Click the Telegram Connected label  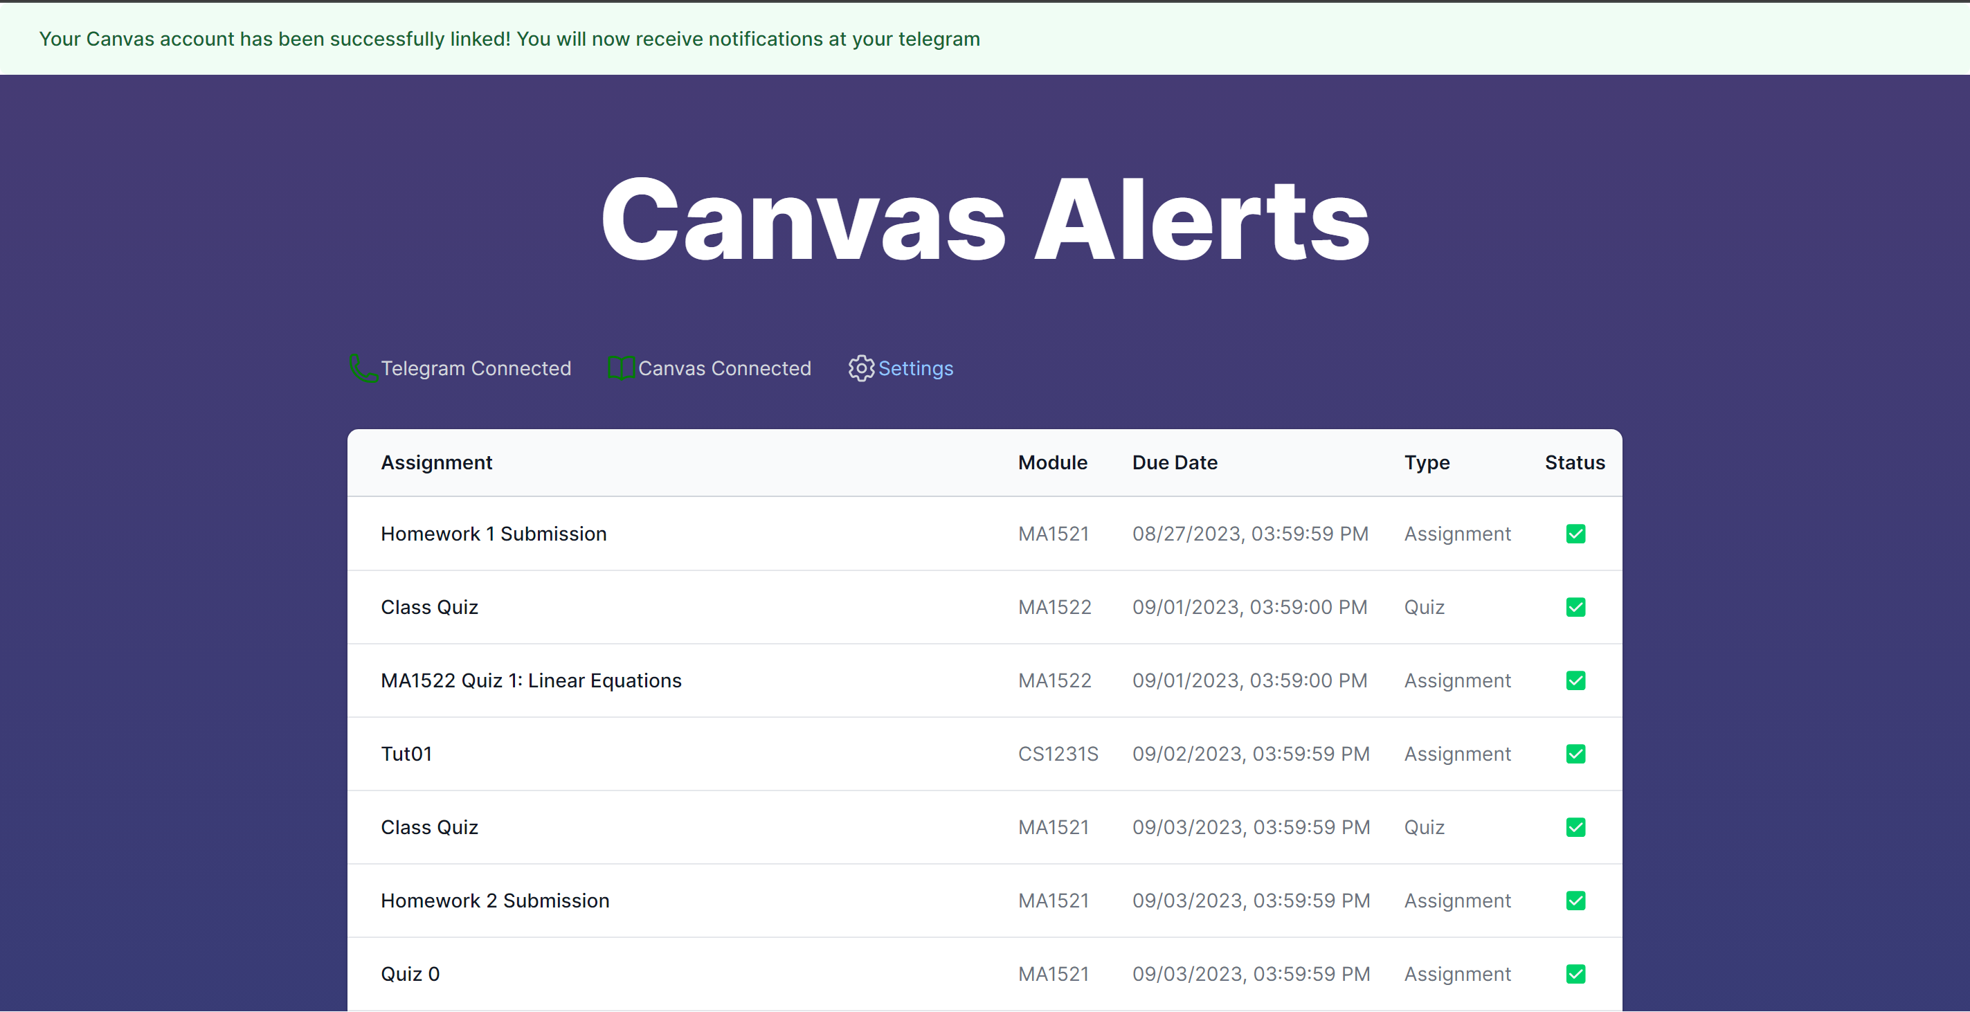[x=476, y=369]
